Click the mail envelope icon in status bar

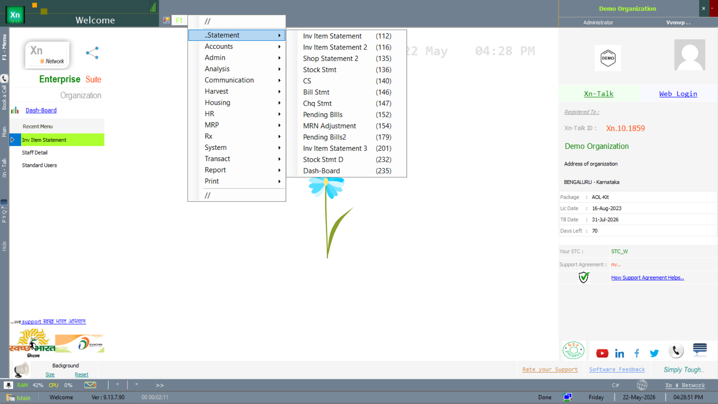(x=90, y=385)
